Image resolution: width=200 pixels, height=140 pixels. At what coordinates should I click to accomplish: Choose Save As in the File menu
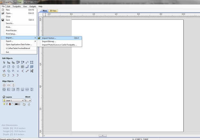[x=19, y=23]
